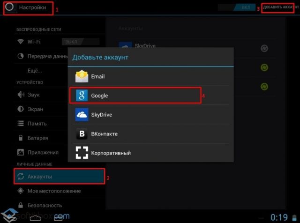Screen dimensions: 300x223
Task: Tap the battery icon beside Батарея
Action: pyautogui.click(x=21, y=138)
